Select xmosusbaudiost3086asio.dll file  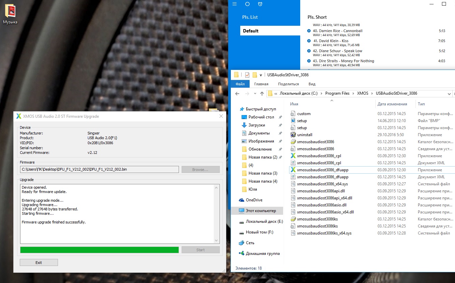tap(322, 205)
